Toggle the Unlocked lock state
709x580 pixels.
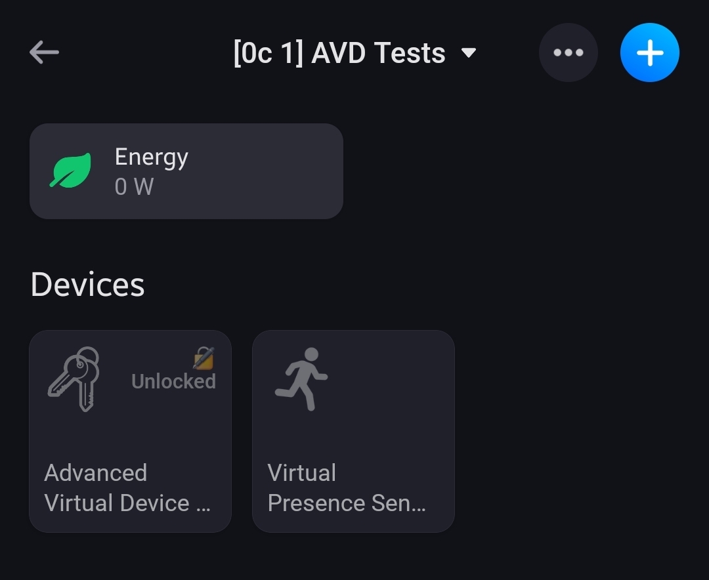[173, 381]
